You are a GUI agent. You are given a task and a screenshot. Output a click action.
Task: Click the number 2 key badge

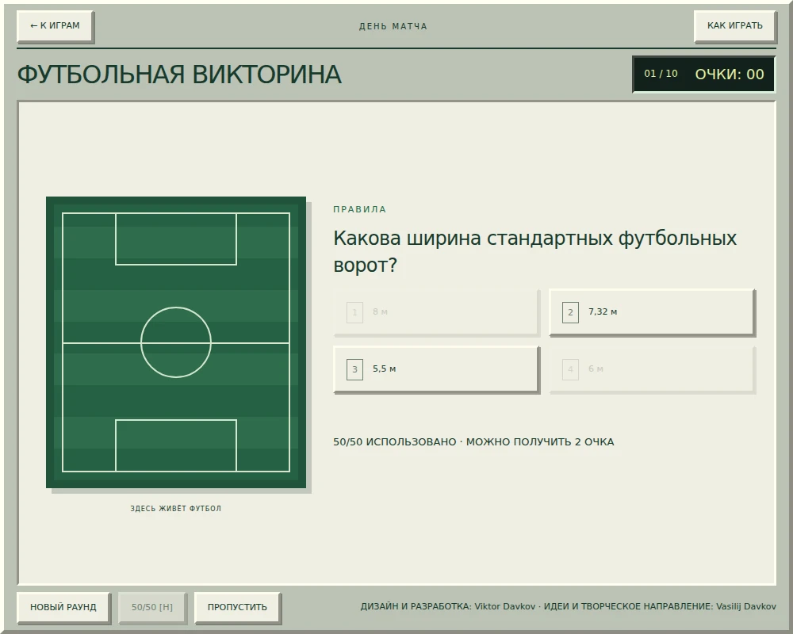pyautogui.click(x=570, y=312)
